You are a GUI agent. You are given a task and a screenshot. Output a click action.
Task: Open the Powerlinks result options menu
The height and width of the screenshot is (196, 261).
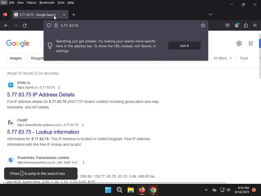pyautogui.click(x=84, y=163)
